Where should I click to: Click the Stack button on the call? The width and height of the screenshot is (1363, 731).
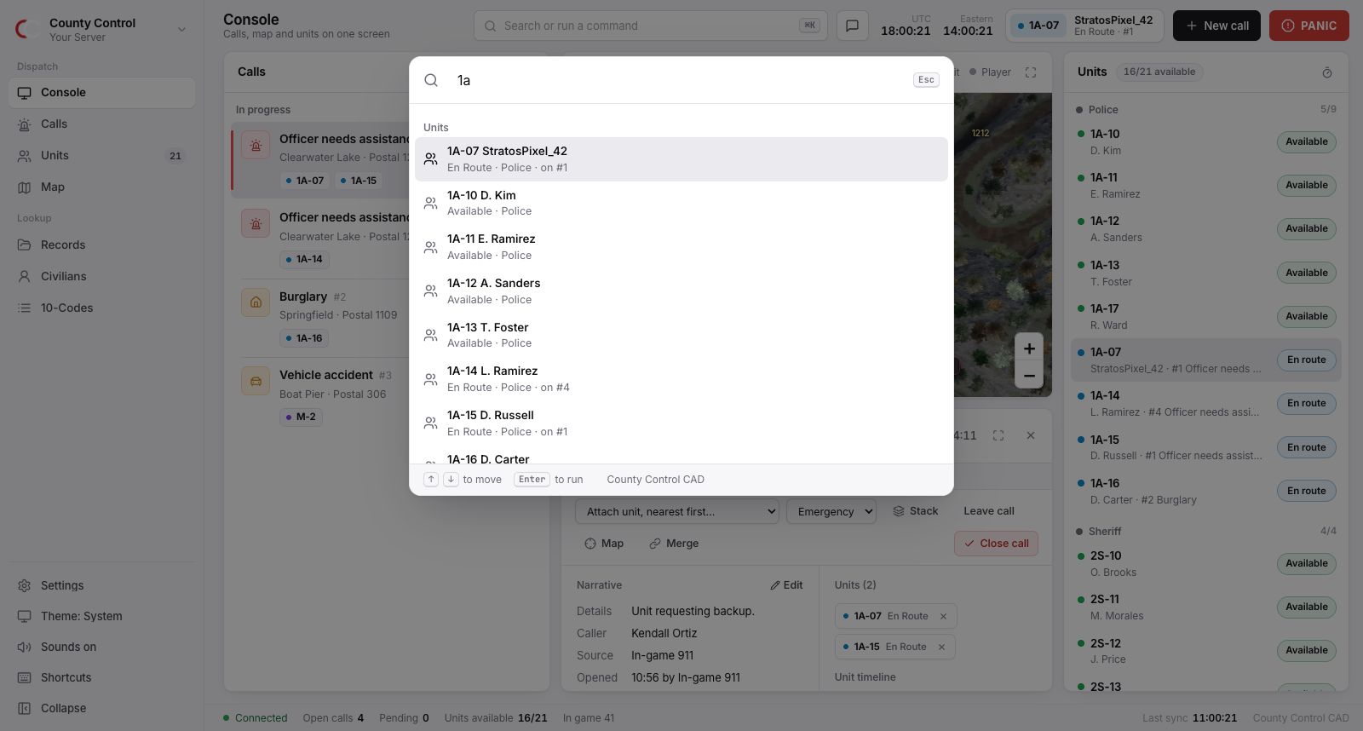point(916,511)
